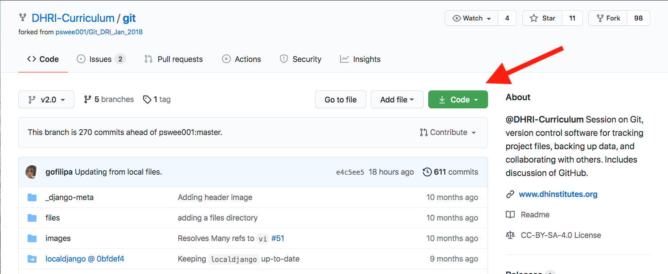The height and width of the screenshot is (274, 668).
Task: Star this repository
Action: click(542, 18)
